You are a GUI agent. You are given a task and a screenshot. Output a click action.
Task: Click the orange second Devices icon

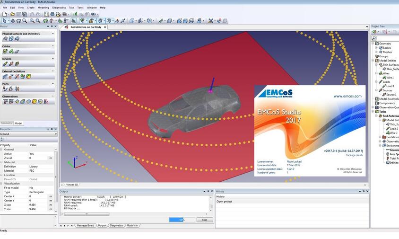point(11,64)
